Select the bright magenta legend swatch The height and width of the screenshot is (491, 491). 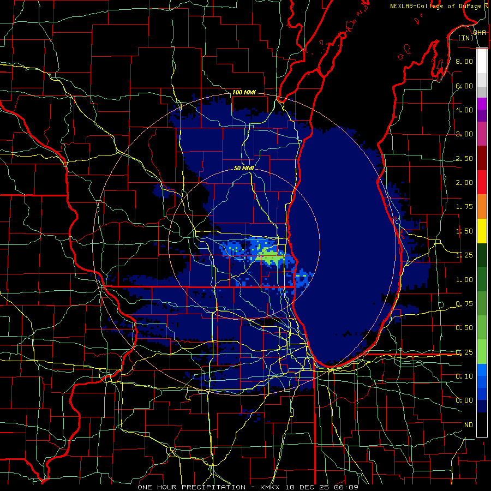tap(482, 104)
